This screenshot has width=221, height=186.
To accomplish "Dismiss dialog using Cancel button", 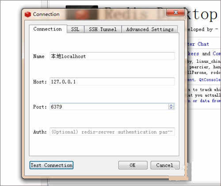I will (165, 165).
